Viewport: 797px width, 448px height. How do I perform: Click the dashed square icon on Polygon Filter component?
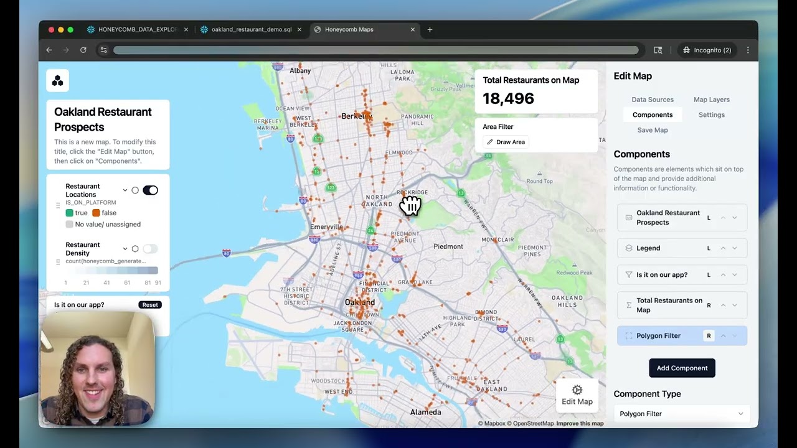pos(628,336)
